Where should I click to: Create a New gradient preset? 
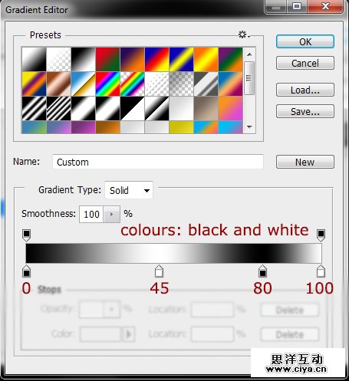(x=305, y=162)
